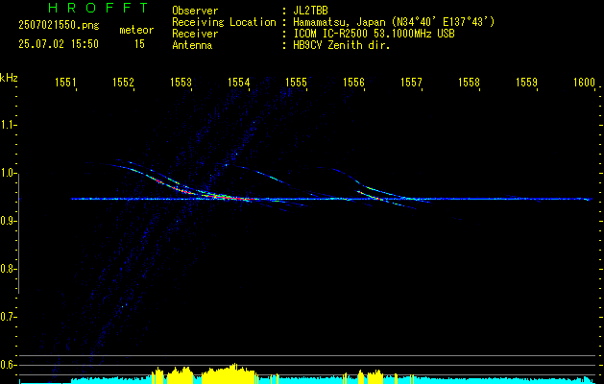Click the 0.7 kHz axis label
This screenshot has height=384, width=604.
coord(8,317)
